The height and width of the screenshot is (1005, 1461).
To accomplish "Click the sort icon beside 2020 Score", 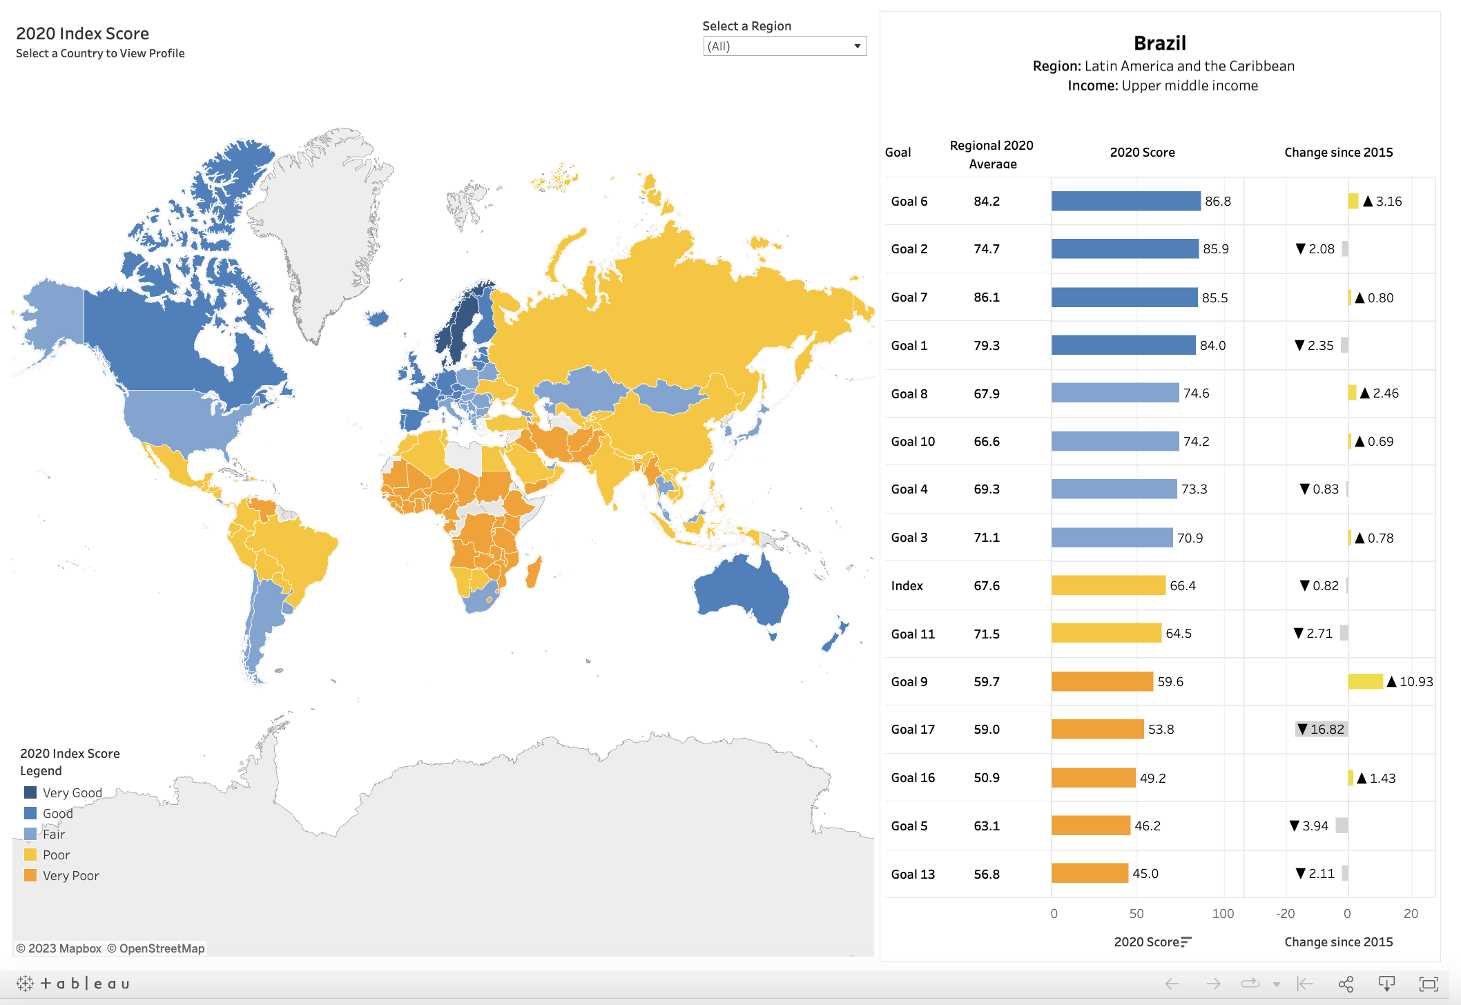I will point(1186,941).
